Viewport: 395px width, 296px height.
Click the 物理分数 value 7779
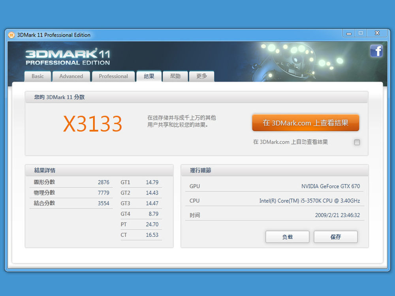coord(103,193)
